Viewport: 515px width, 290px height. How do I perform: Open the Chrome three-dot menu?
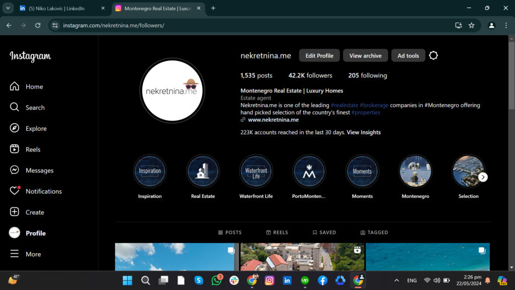[506, 25]
